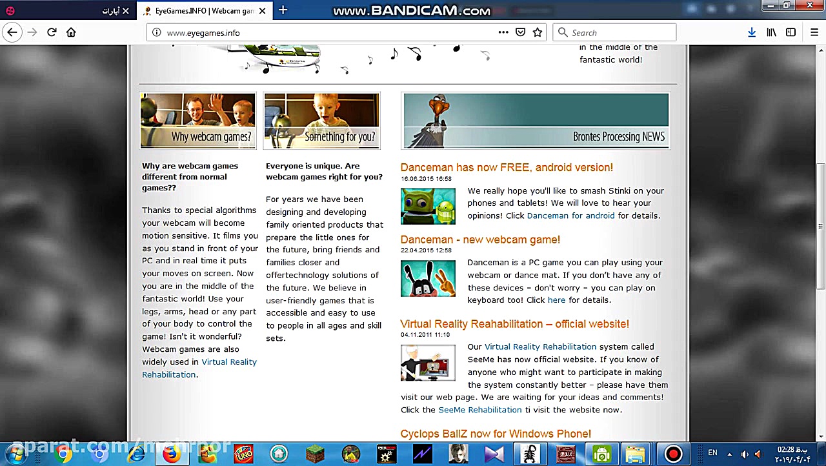The width and height of the screenshot is (826, 466).
Task: Click the Danceman rabbit thumbnail
Action: [x=428, y=278]
